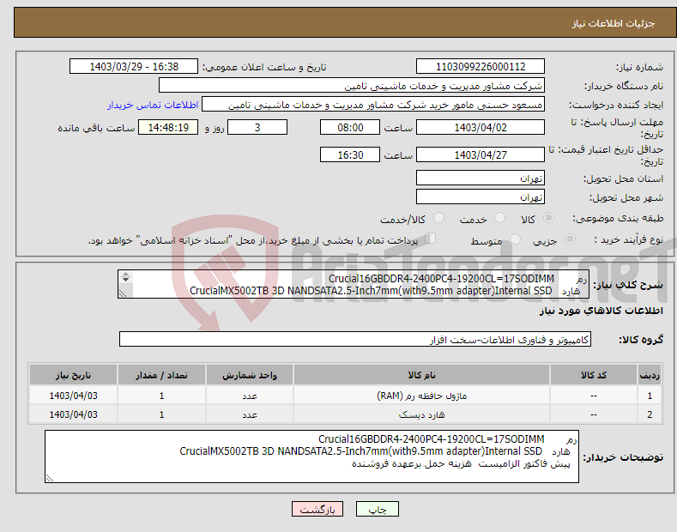Select the خدمت radio button

pyautogui.click(x=499, y=218)
